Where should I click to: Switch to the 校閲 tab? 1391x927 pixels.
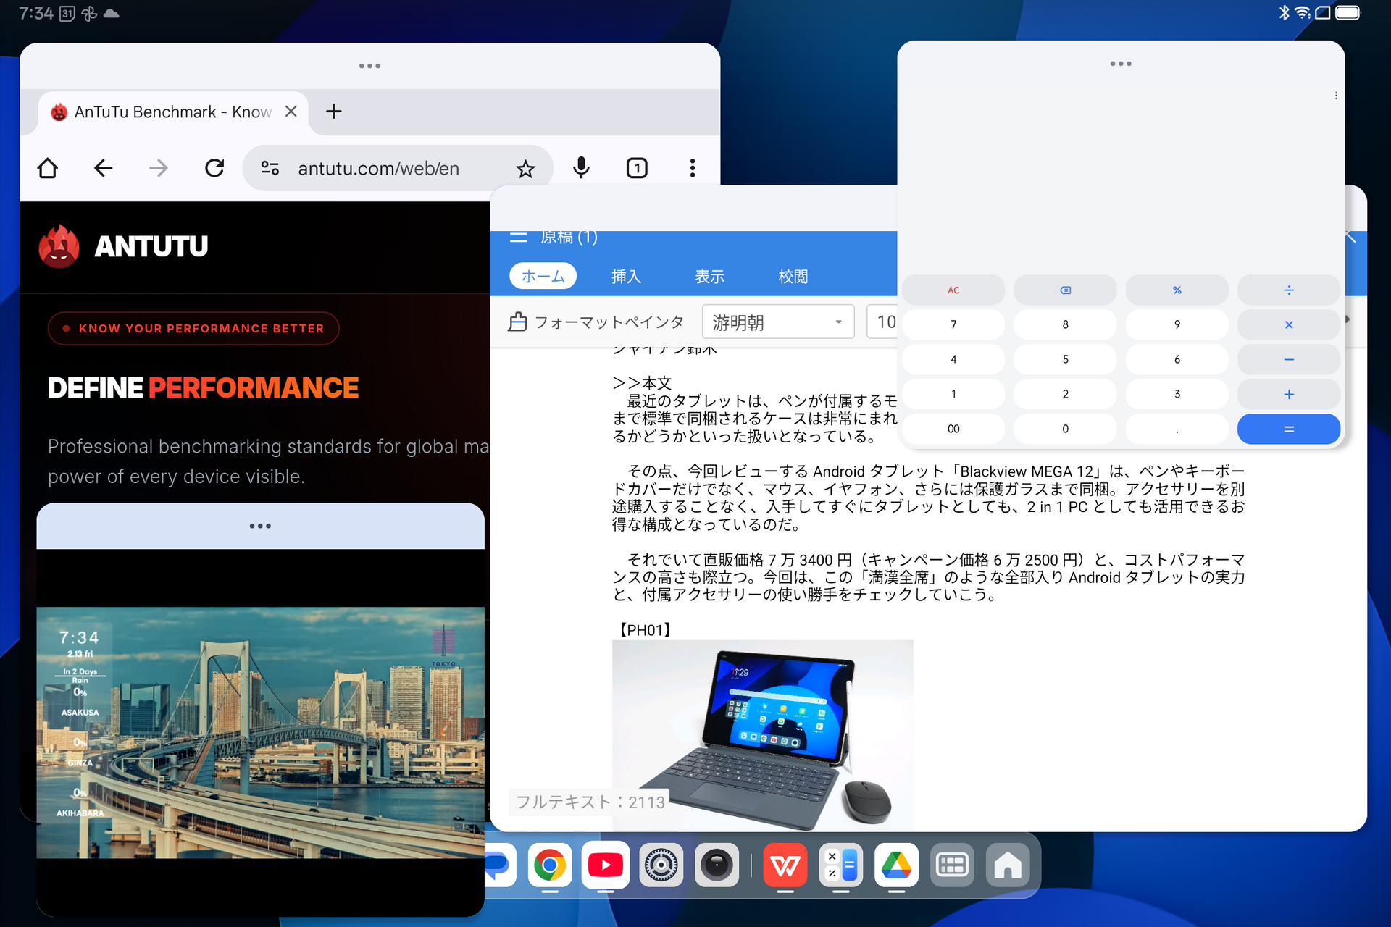point(793,276)
